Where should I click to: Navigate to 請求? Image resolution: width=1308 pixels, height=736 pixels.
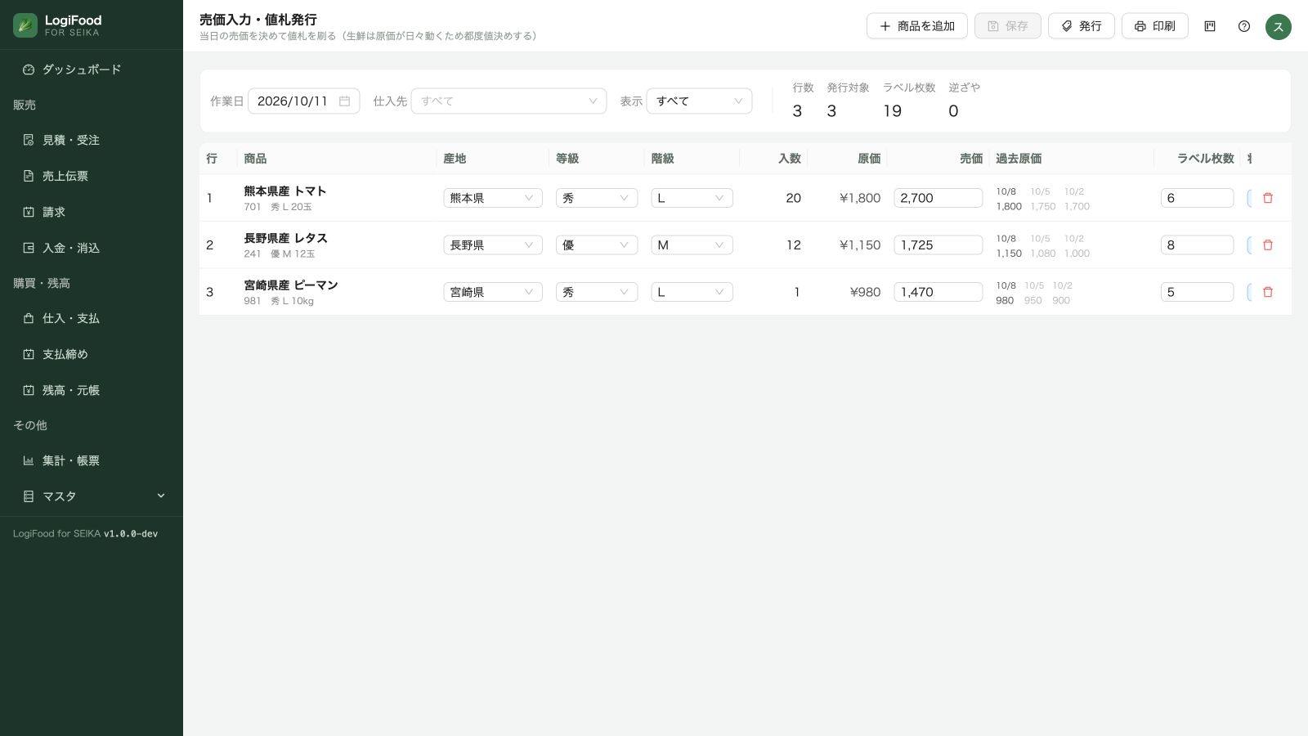coord(92,212)
